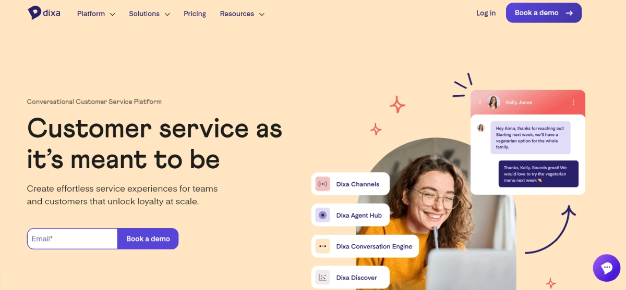Viewport: 626px width, 290px height.
Task: Expand the Platform dropdown menu
Action: [96, 14]
